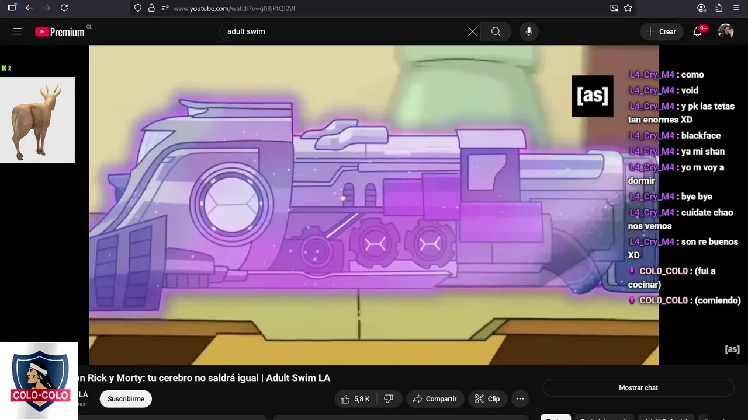Image resolution: width=748 pixels, height=420 pixels.
Task: Open the tracking protection shield icon
Action: click(x=138, y=8)
